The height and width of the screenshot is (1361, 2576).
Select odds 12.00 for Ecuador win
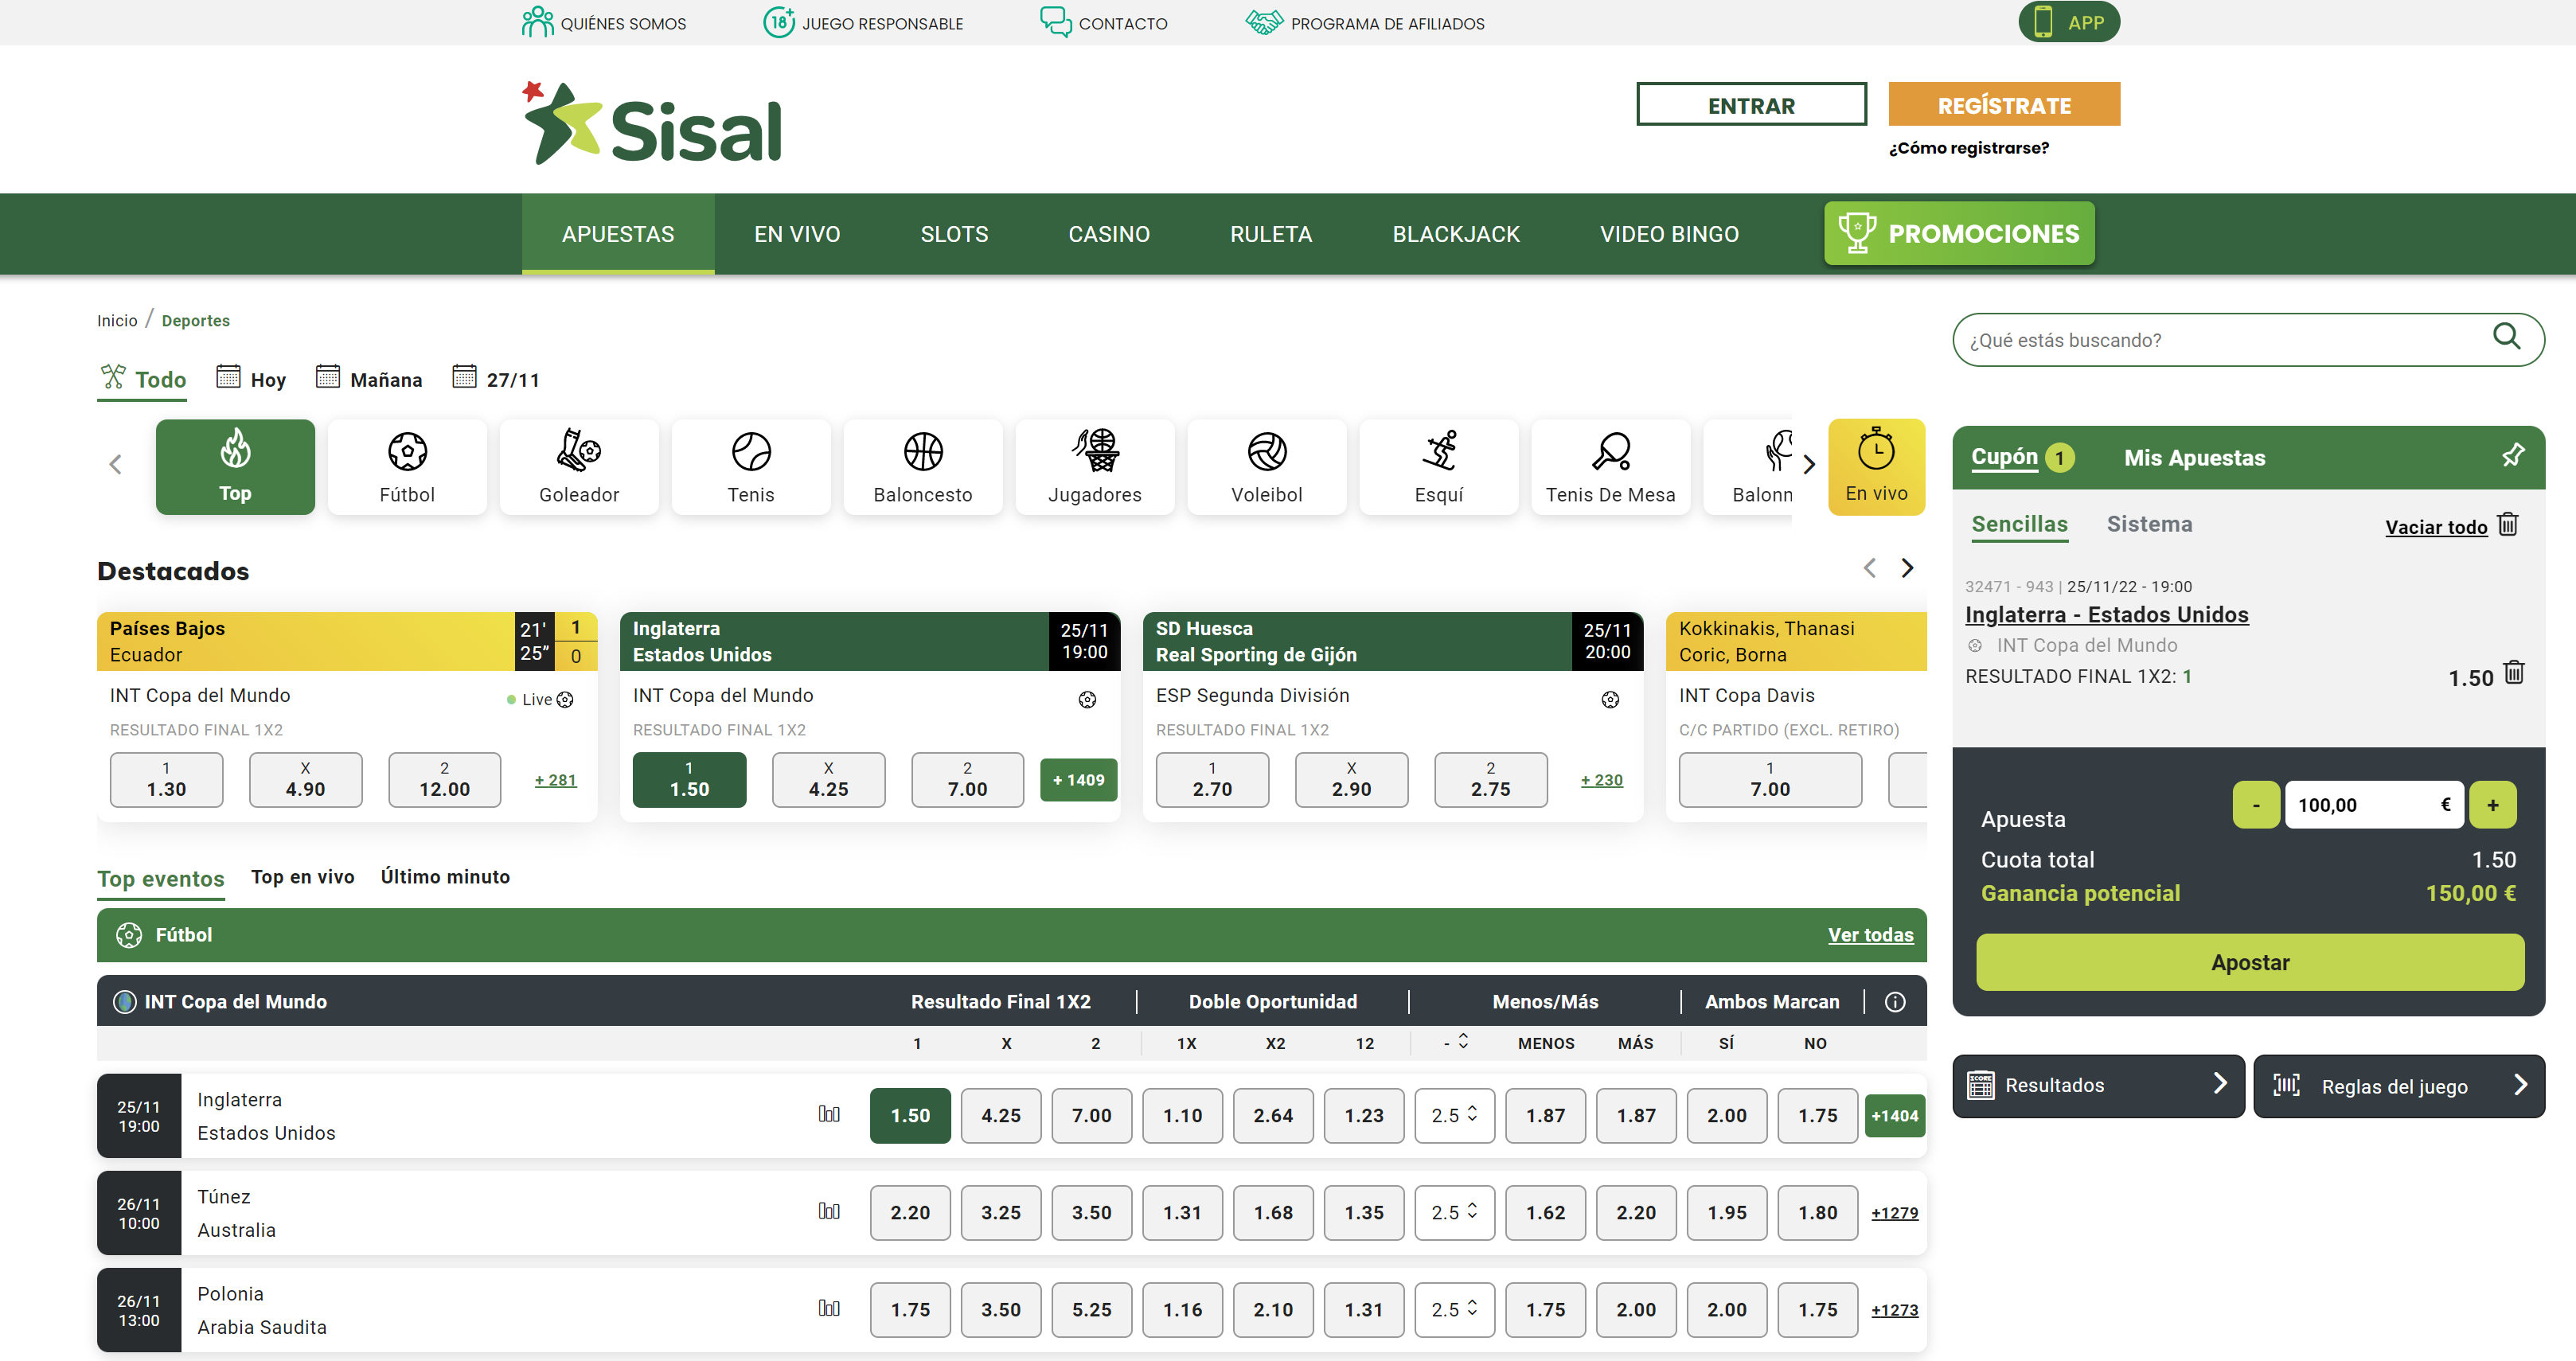[x=444, y=780]
